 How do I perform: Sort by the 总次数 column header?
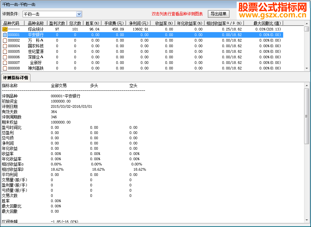pos(75,23)
